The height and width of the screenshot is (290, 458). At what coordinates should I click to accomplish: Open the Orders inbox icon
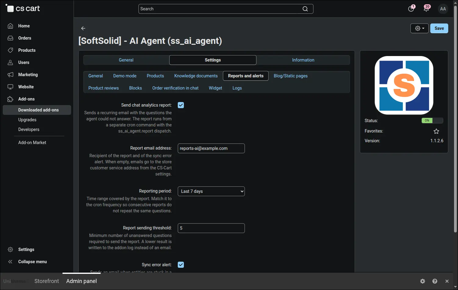pyautogui.click(x=10, y=38)
